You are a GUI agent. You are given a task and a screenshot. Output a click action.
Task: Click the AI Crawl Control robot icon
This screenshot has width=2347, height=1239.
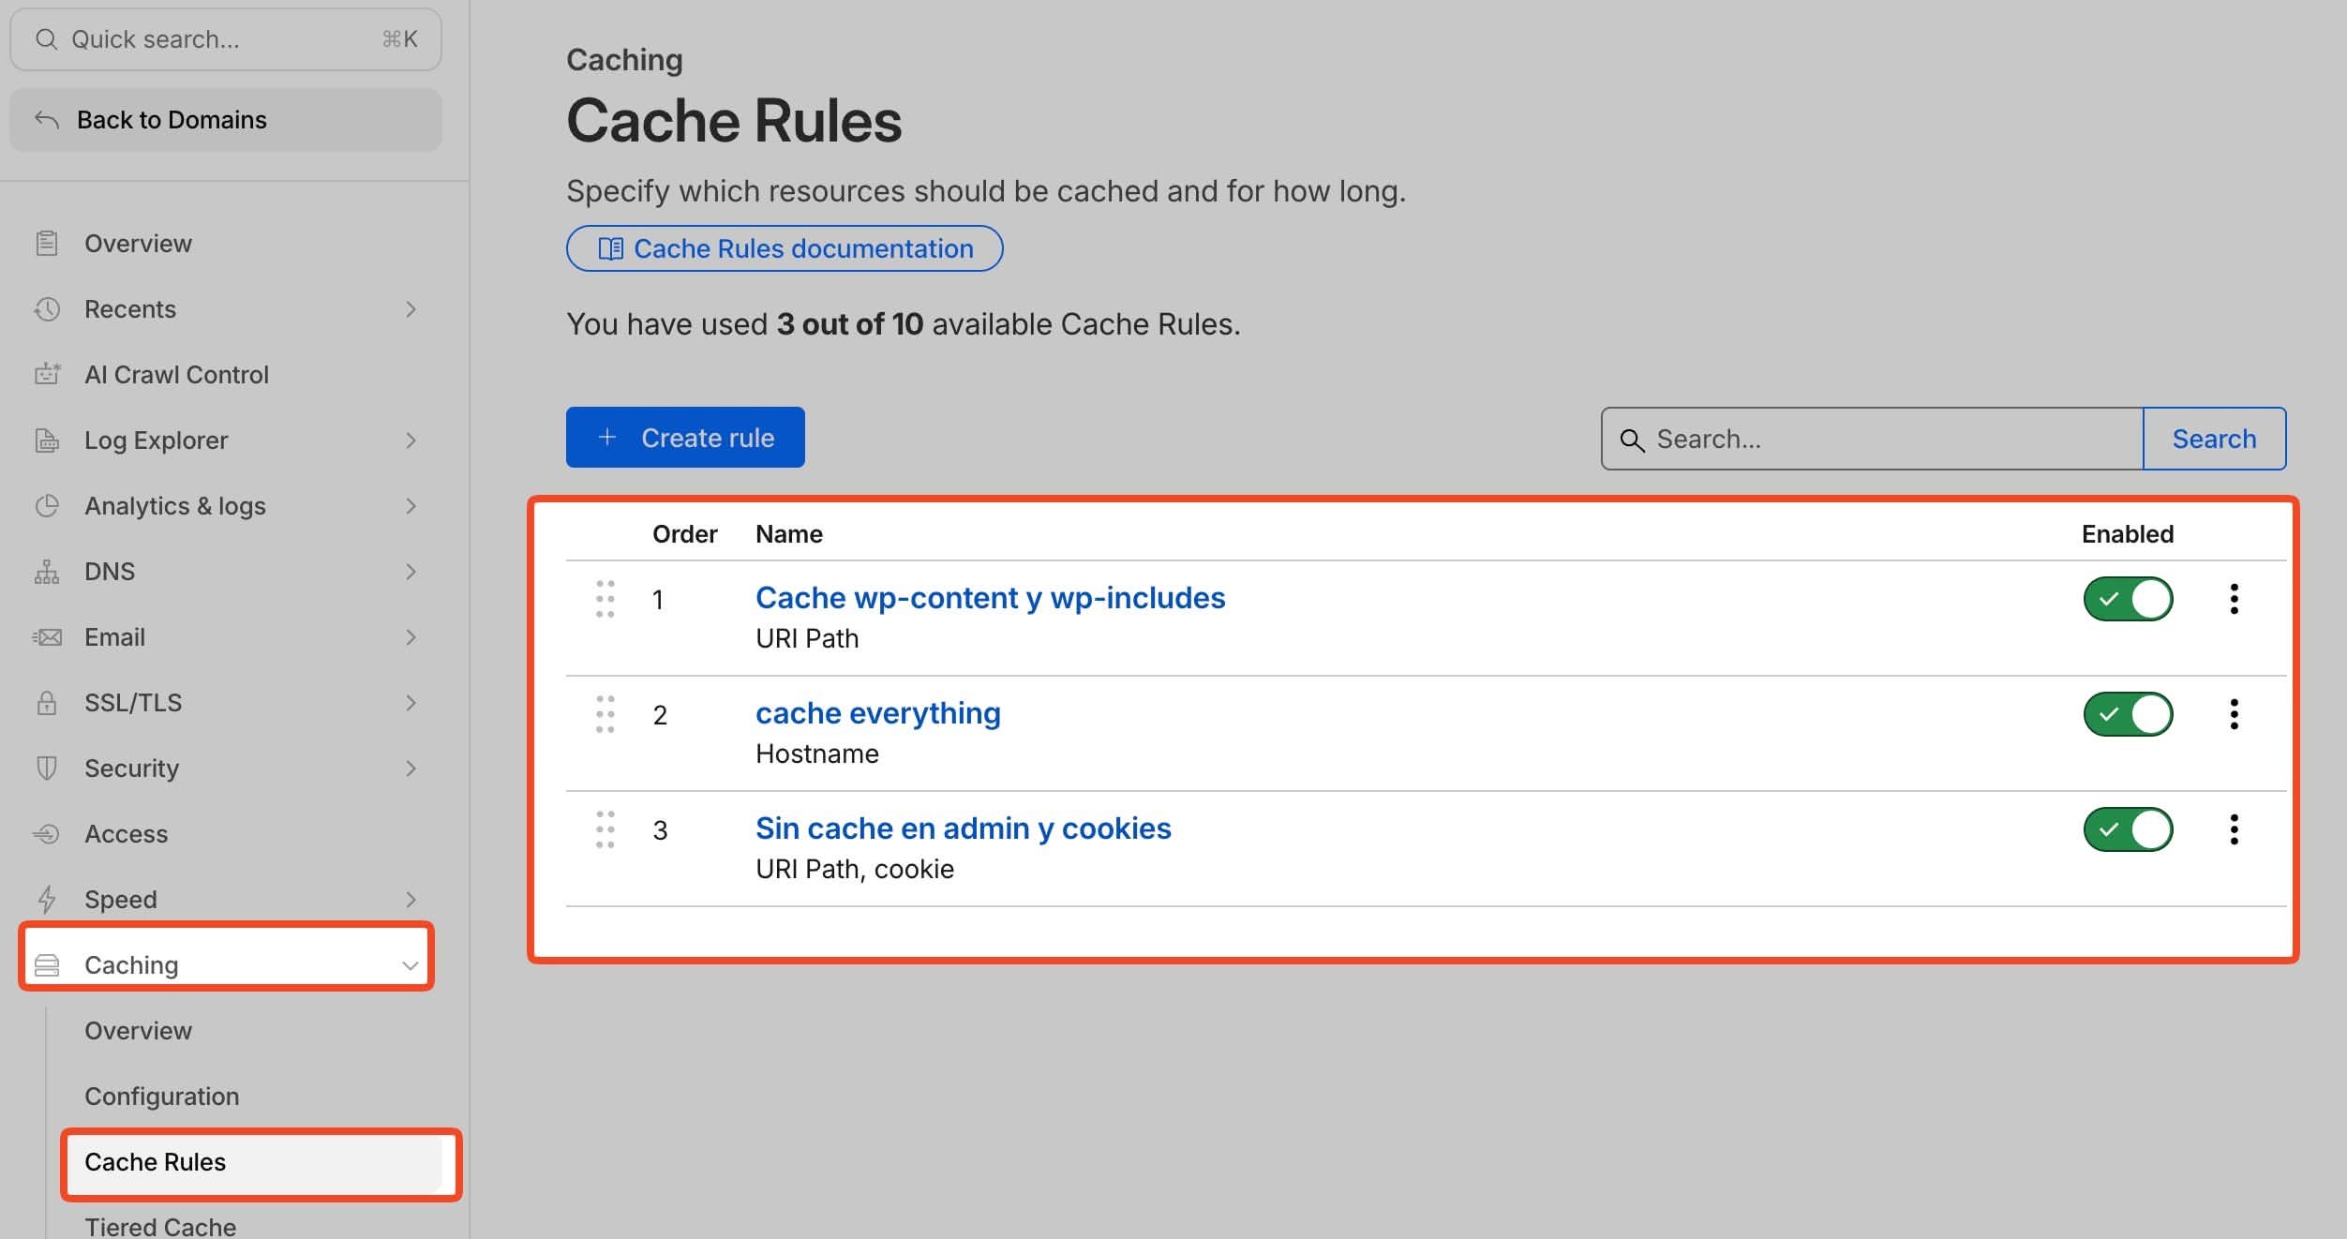point(47,375)
